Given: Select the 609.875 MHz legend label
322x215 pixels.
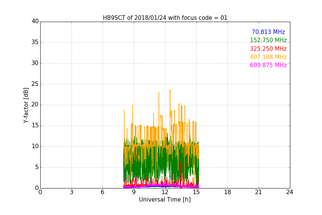Looking at the screenshot, I should (268, 65).
